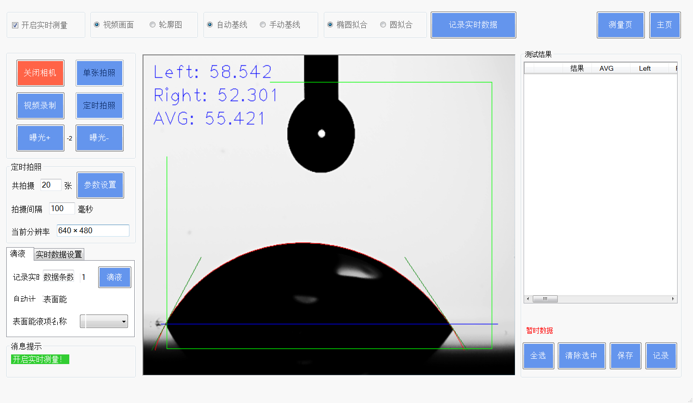Viewport: 693px width, 403px height.
Task: Decrease exposure with 曝光- button
Action: point(99,138)
